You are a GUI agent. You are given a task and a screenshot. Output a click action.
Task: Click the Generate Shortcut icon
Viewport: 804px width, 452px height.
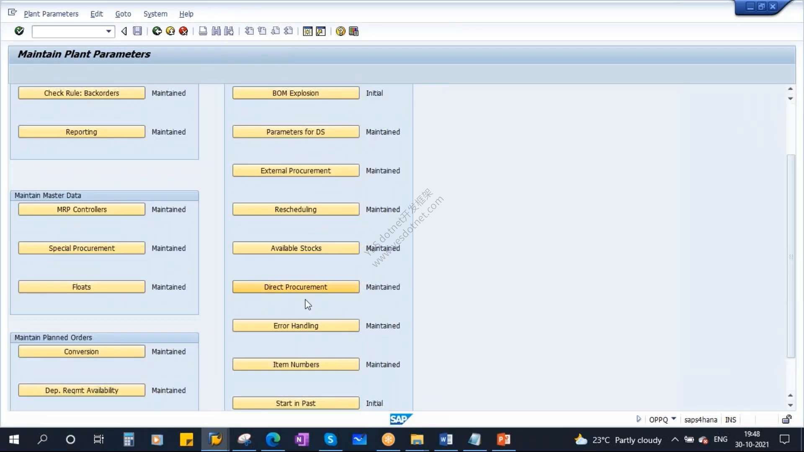(321, 31)
